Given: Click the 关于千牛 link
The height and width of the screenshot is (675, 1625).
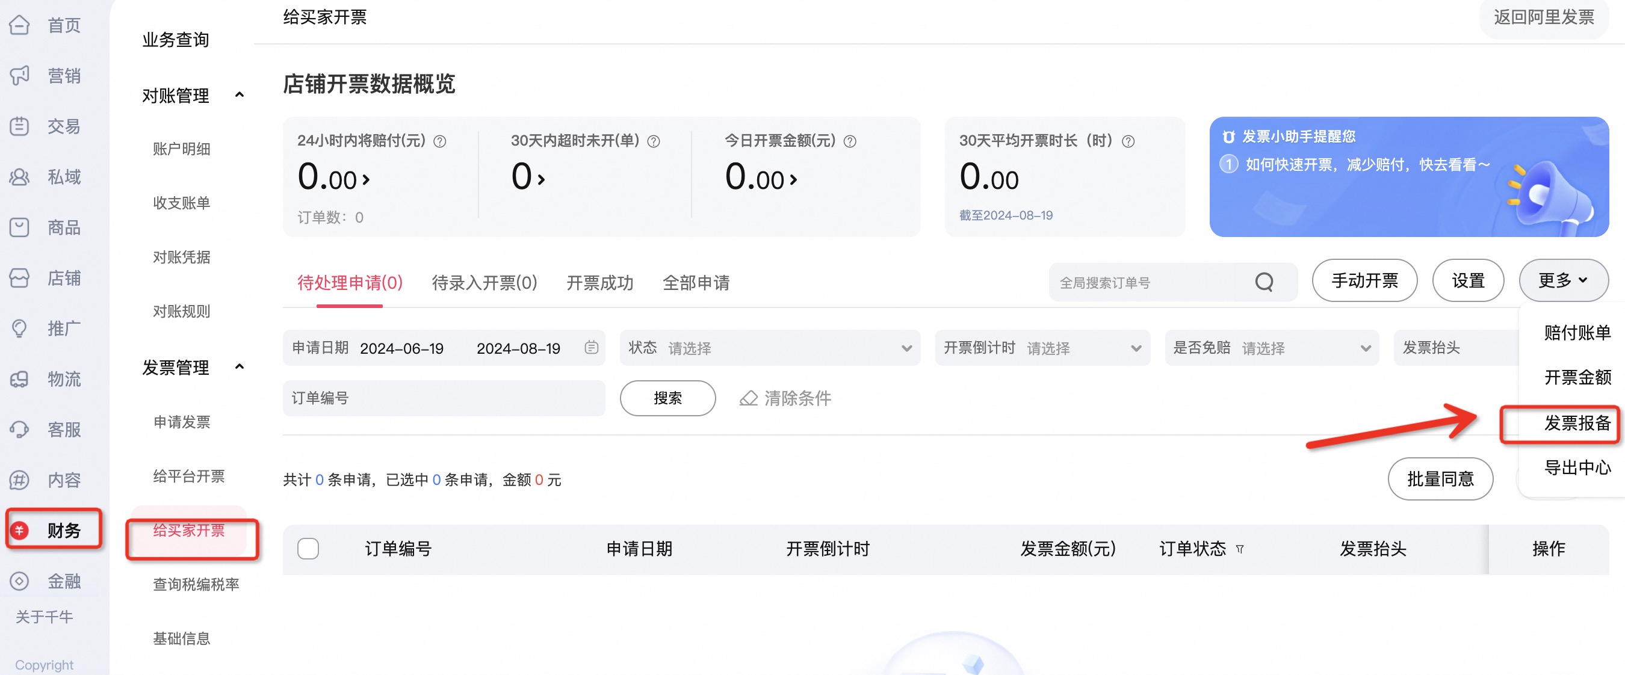Looking at the screenshot, I should click(x=44, y=617).
